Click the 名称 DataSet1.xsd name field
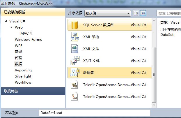 coord(95,113)
